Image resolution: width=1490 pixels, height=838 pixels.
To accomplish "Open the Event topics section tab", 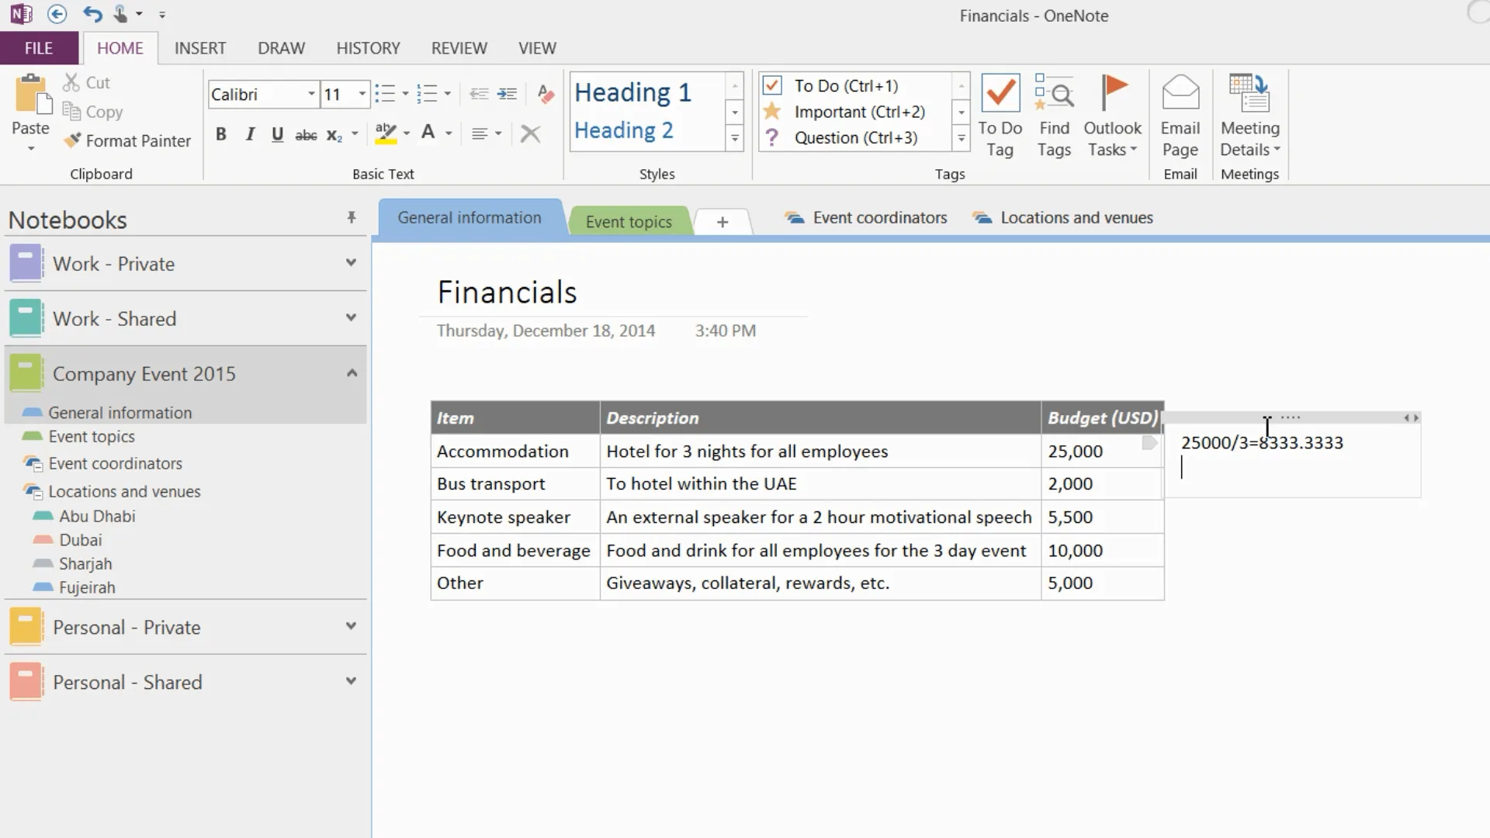I will (629, 222).
